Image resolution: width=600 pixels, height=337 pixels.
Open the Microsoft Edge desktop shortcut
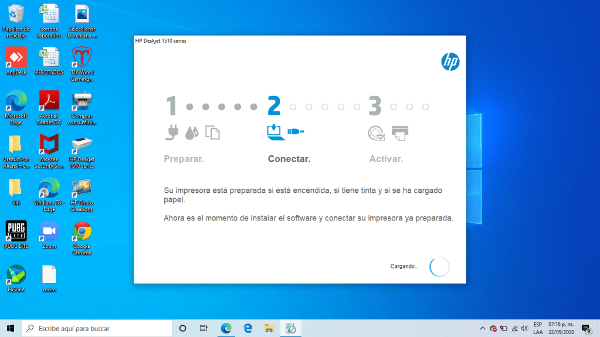16,108
